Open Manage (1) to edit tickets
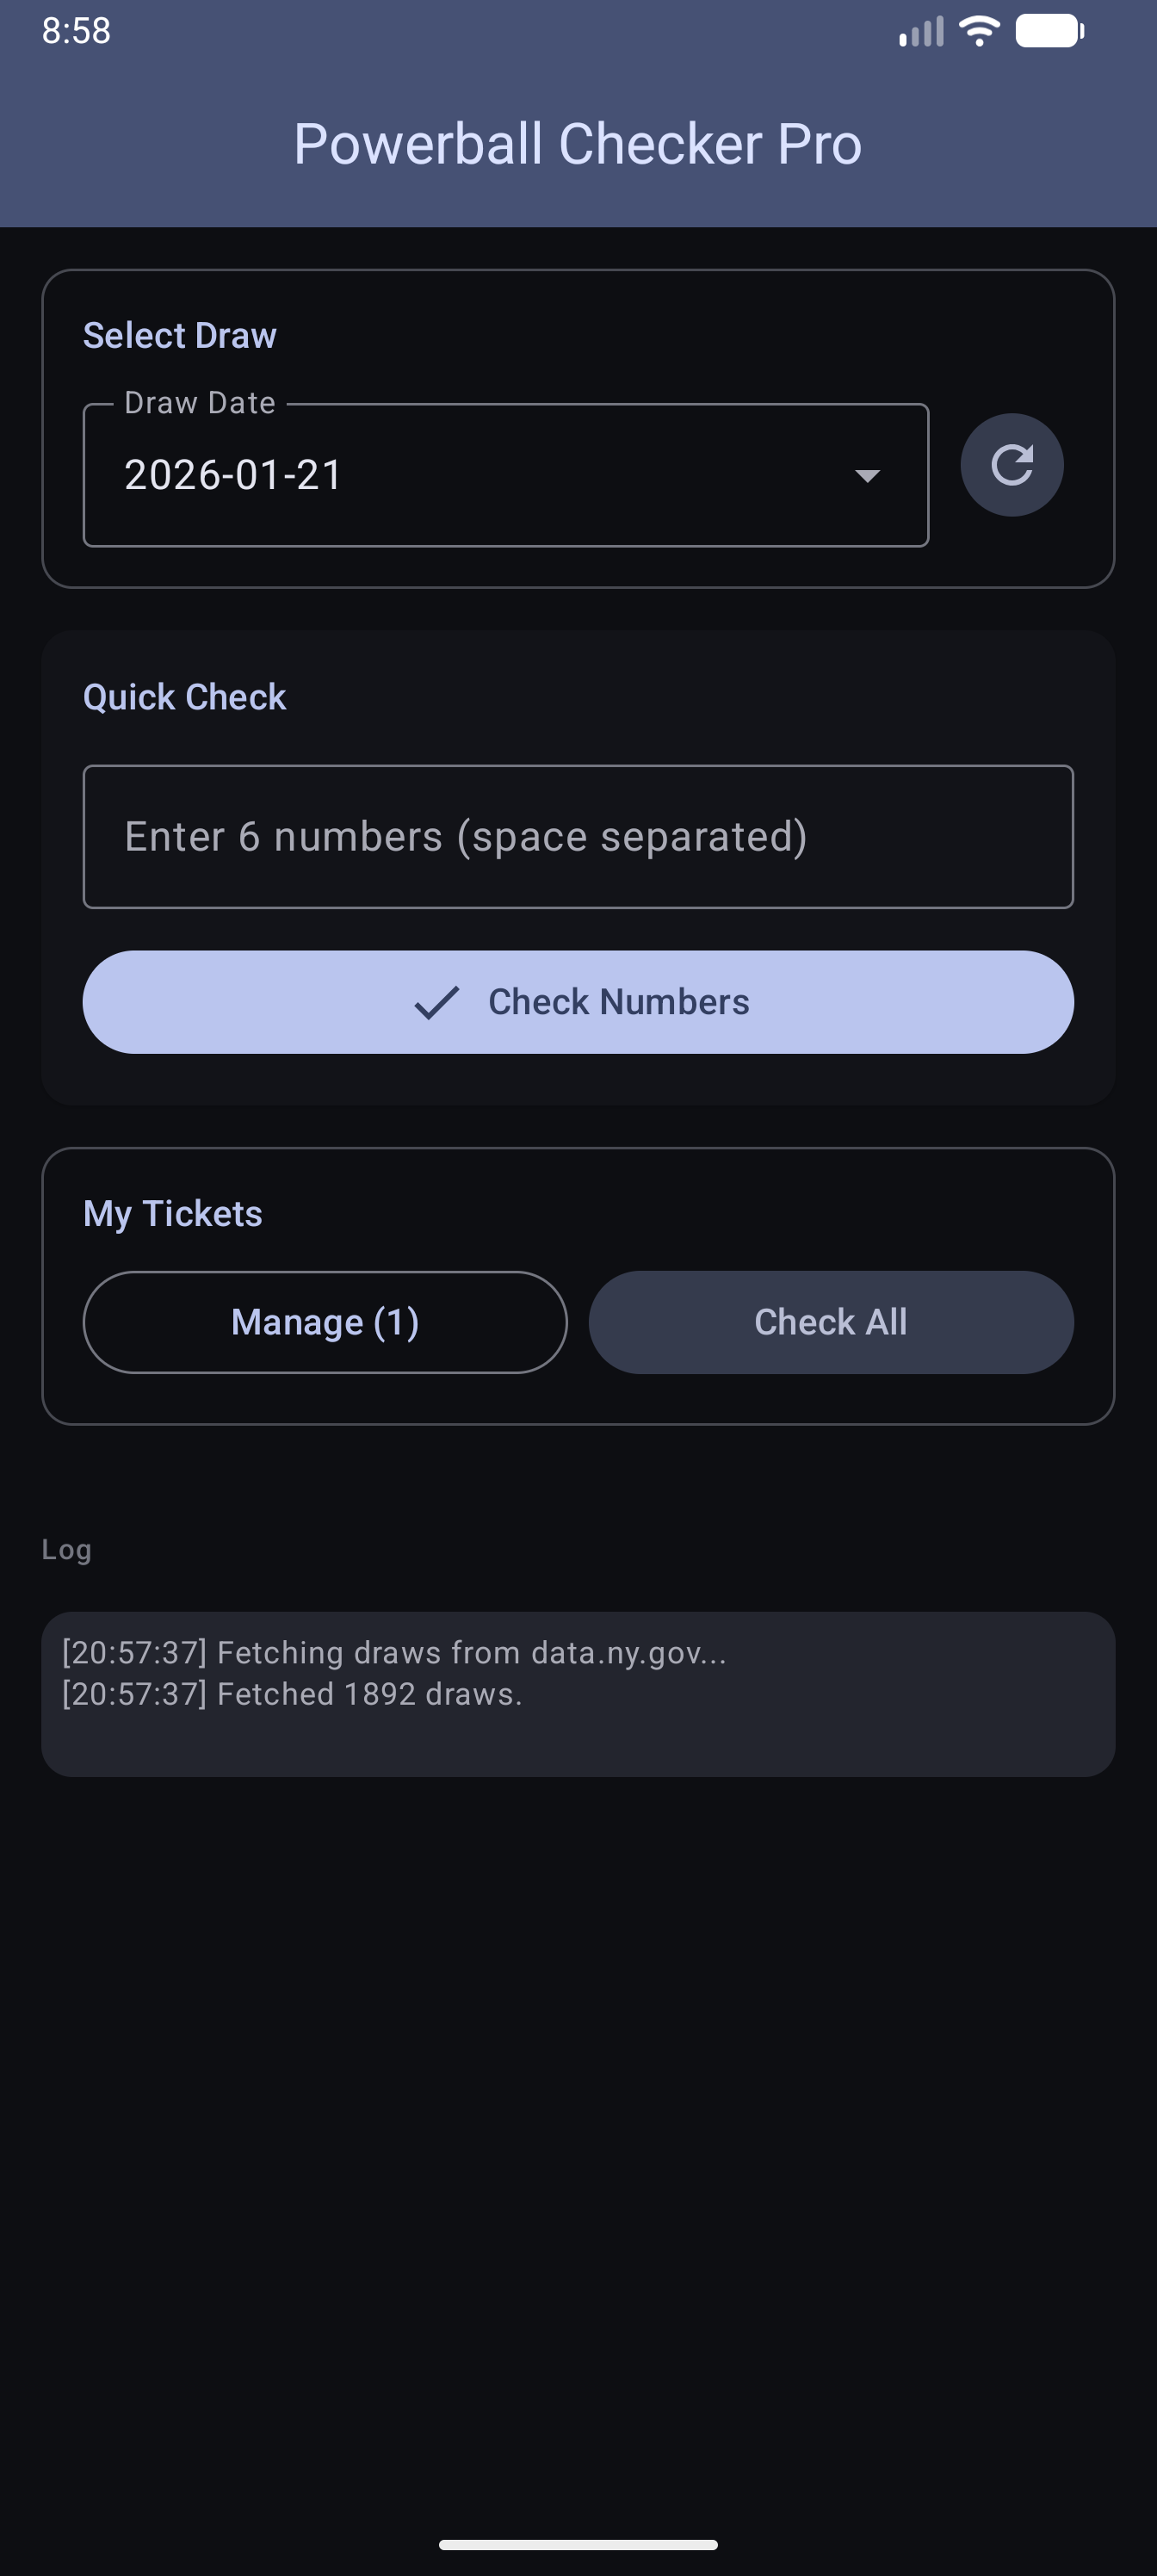1157x2576 pixels. click(324, 1322)
